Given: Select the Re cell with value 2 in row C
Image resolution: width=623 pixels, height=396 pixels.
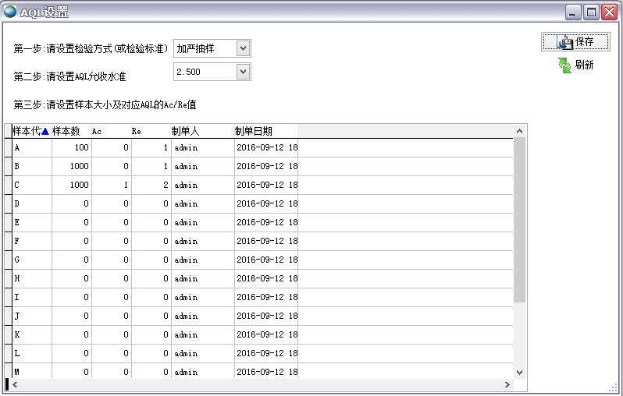Looking at the screenshot, I should [151, 185].
